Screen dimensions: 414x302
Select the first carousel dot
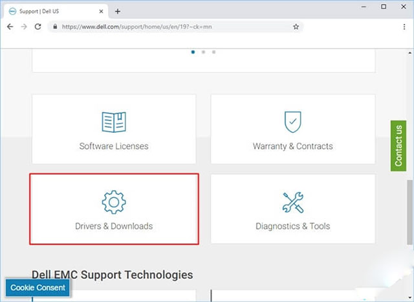coord(193,52)
